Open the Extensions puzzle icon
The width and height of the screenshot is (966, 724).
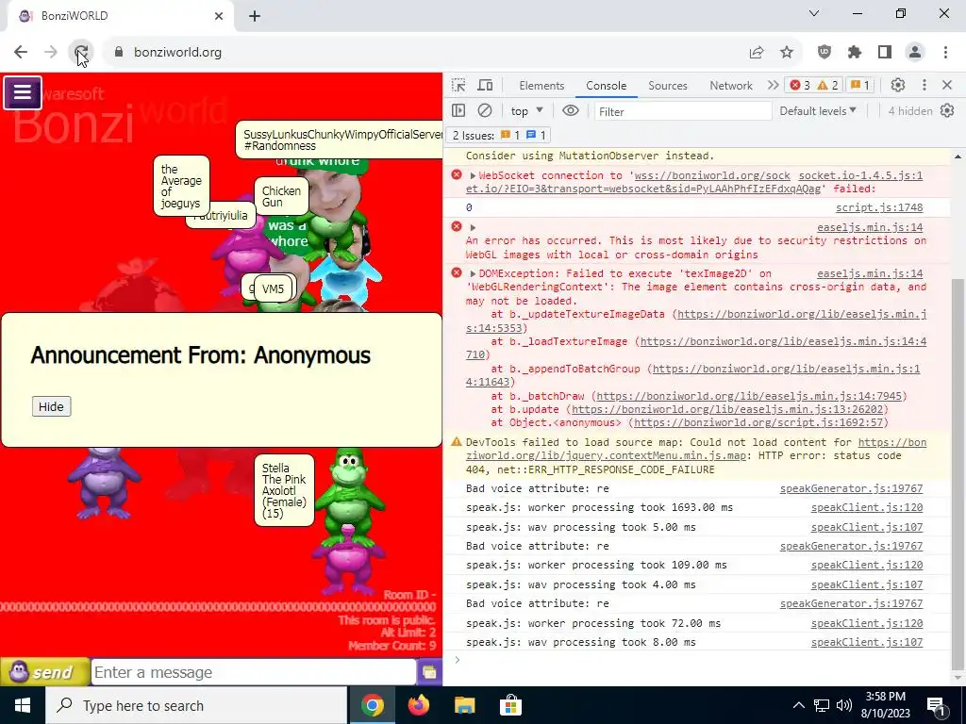tap(855, 53)
